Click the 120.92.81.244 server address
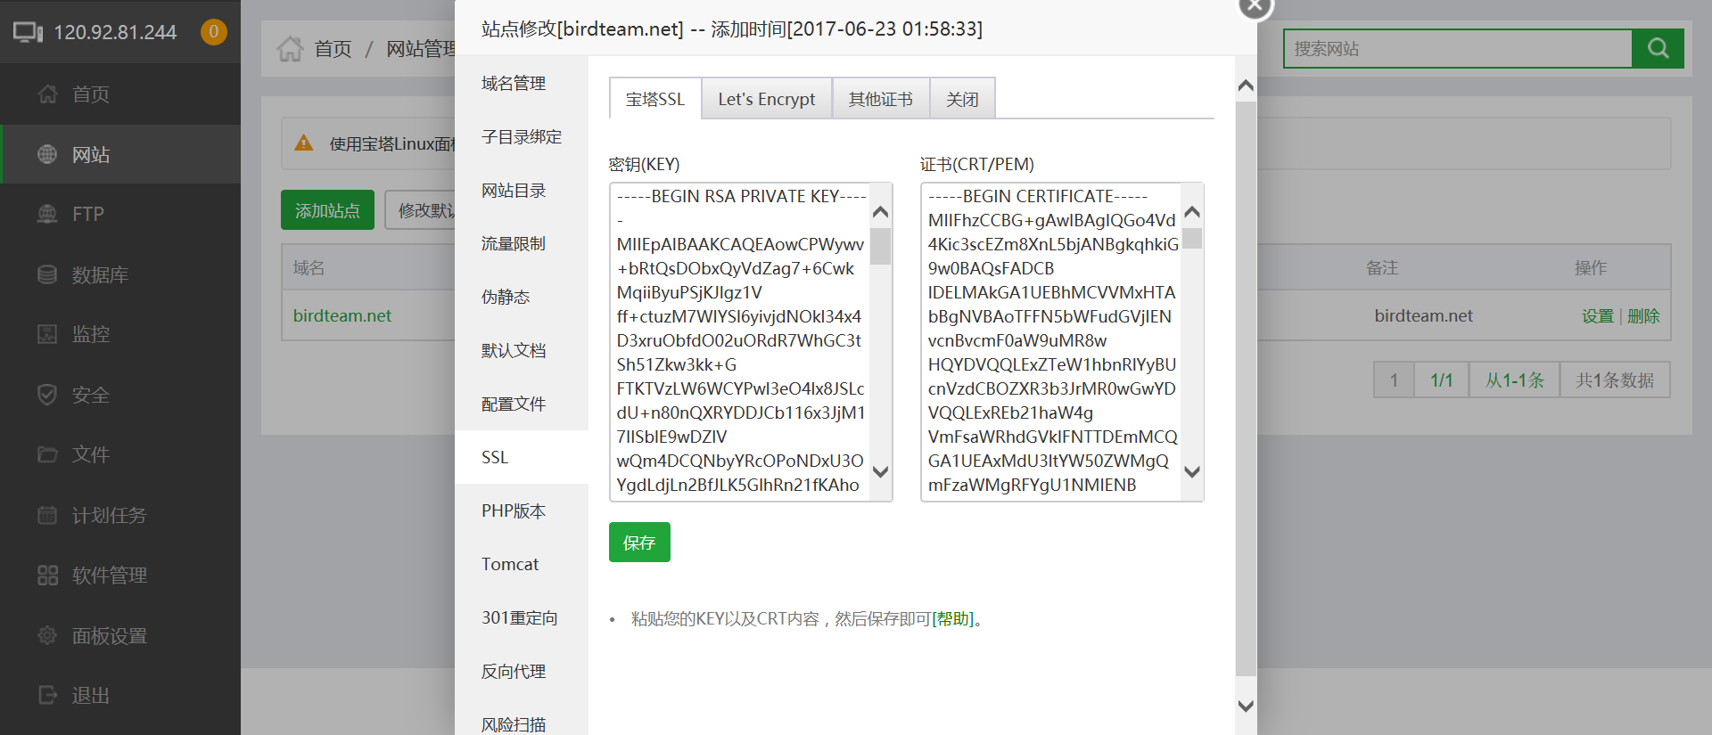 tap(115, 32)
